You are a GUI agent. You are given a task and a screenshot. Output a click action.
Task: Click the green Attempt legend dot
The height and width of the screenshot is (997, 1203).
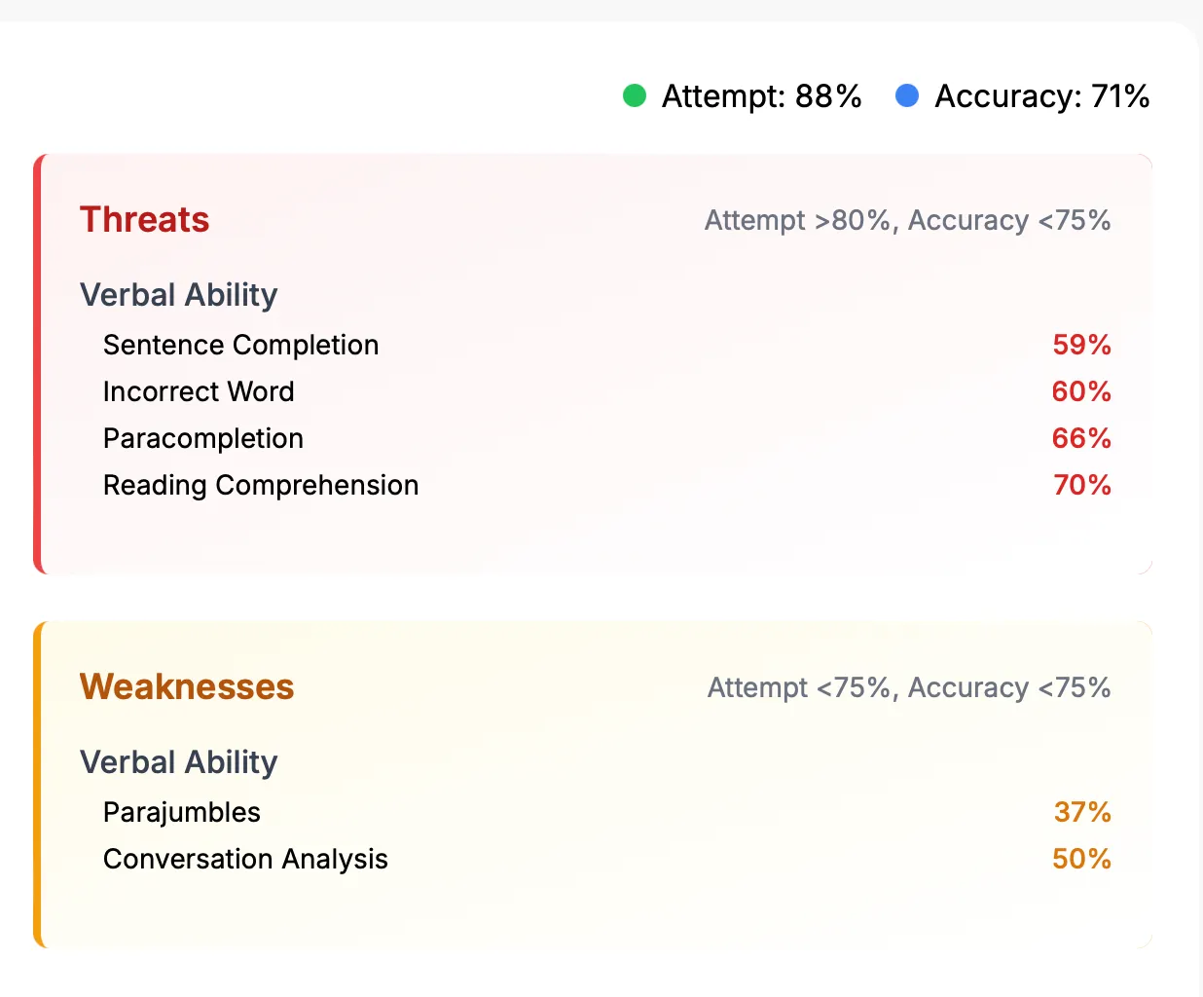coord(635,95)
